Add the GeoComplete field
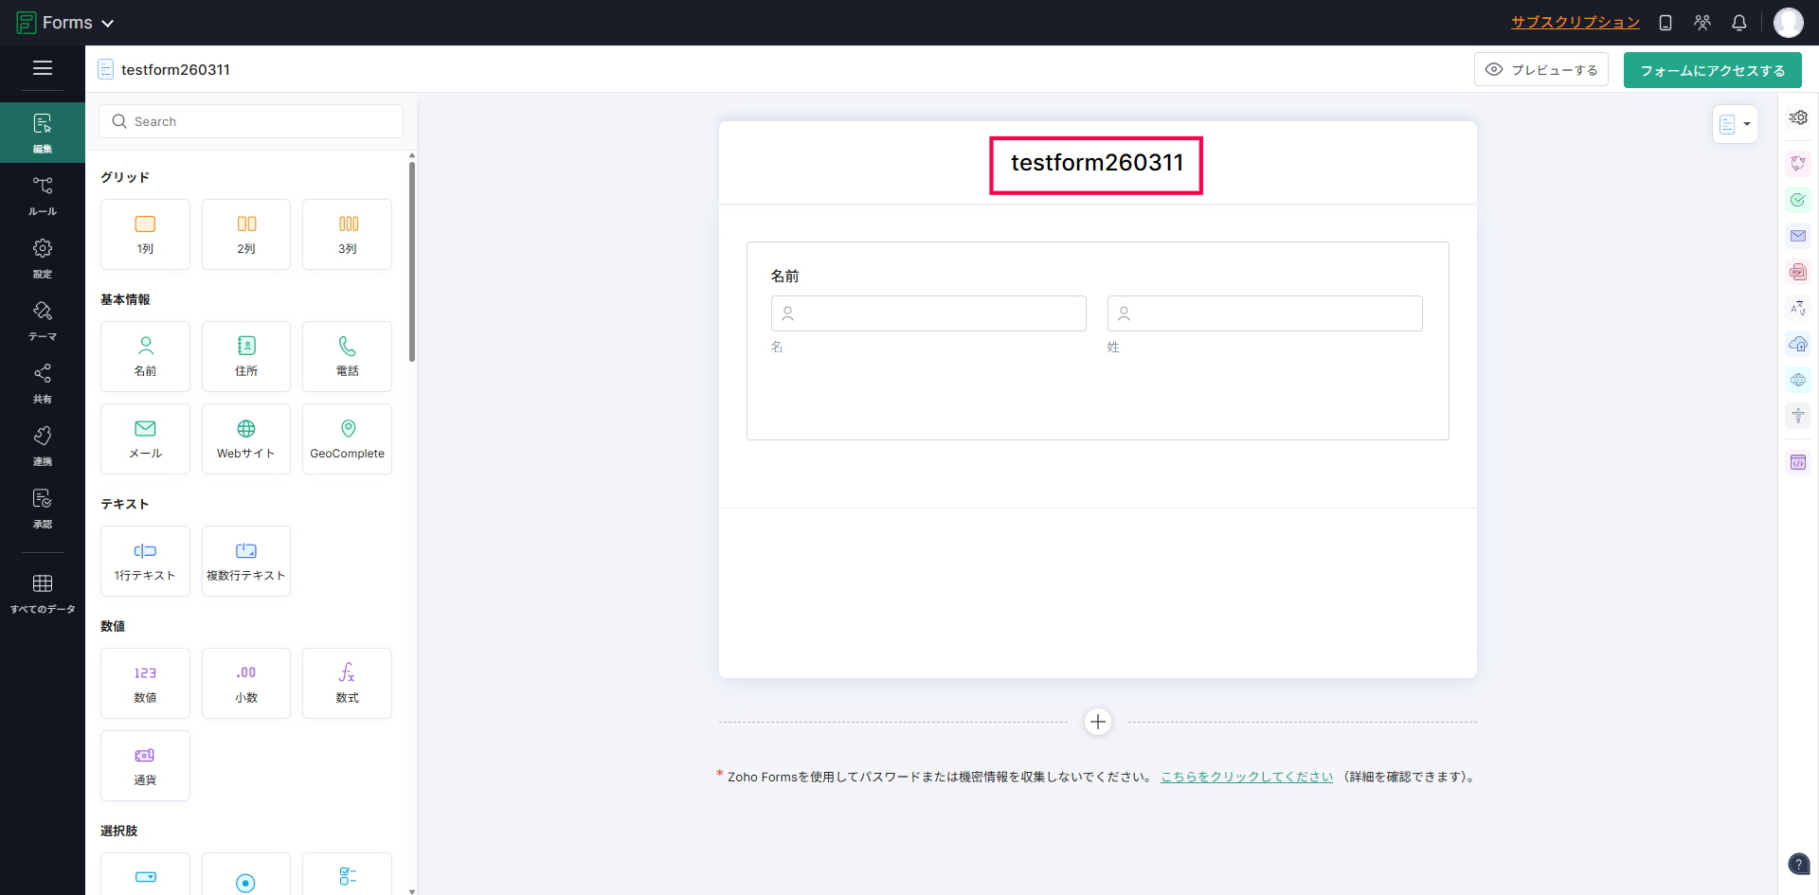This screenshot has height=895, width=1819. [x=347, y=439]
